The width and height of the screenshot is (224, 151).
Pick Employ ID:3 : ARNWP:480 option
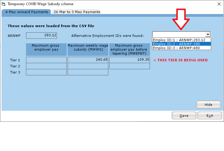(x=181, y=48)
